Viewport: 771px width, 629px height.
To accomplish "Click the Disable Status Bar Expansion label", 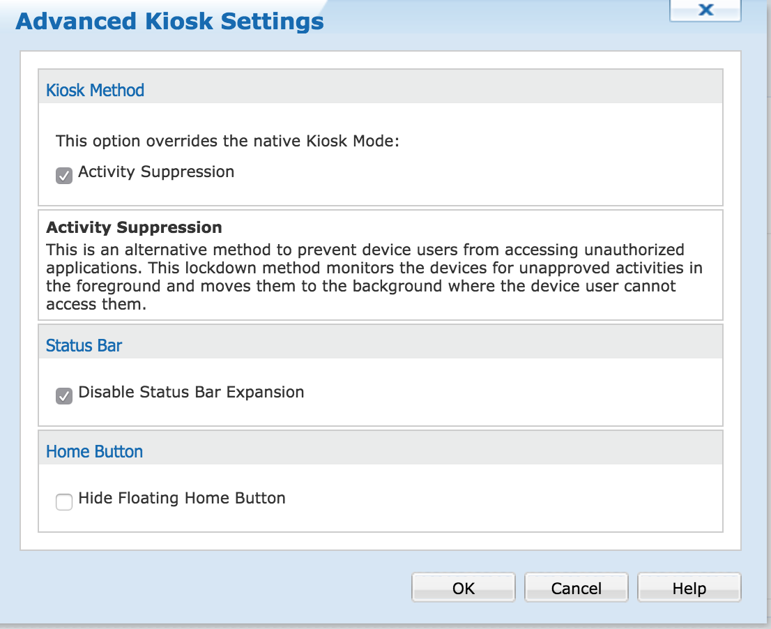I will pyautogui.click(x=191, y=392).
